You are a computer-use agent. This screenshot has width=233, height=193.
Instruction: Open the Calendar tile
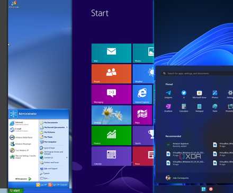tap(111, 156)
